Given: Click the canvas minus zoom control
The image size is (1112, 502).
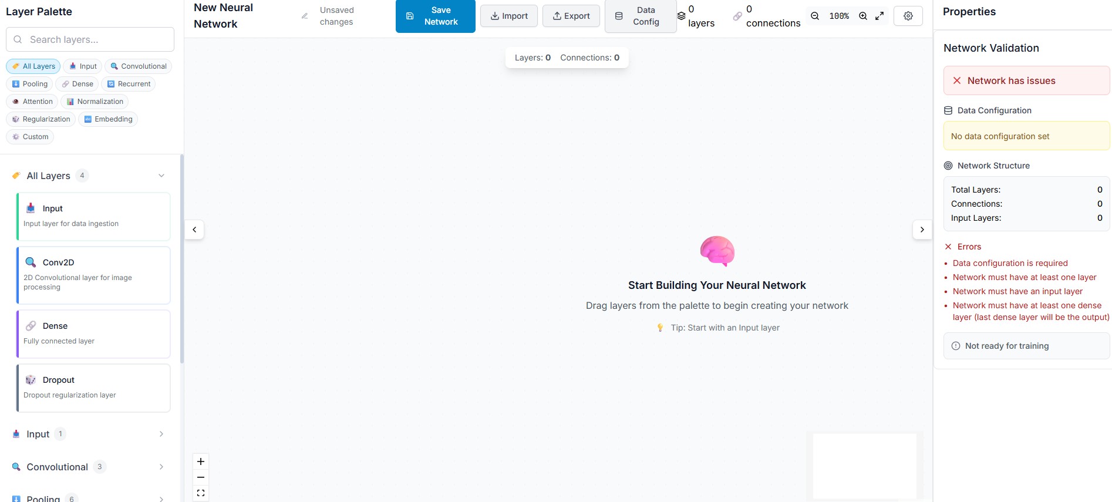Looking at the screenshot, I should point(201,477).
